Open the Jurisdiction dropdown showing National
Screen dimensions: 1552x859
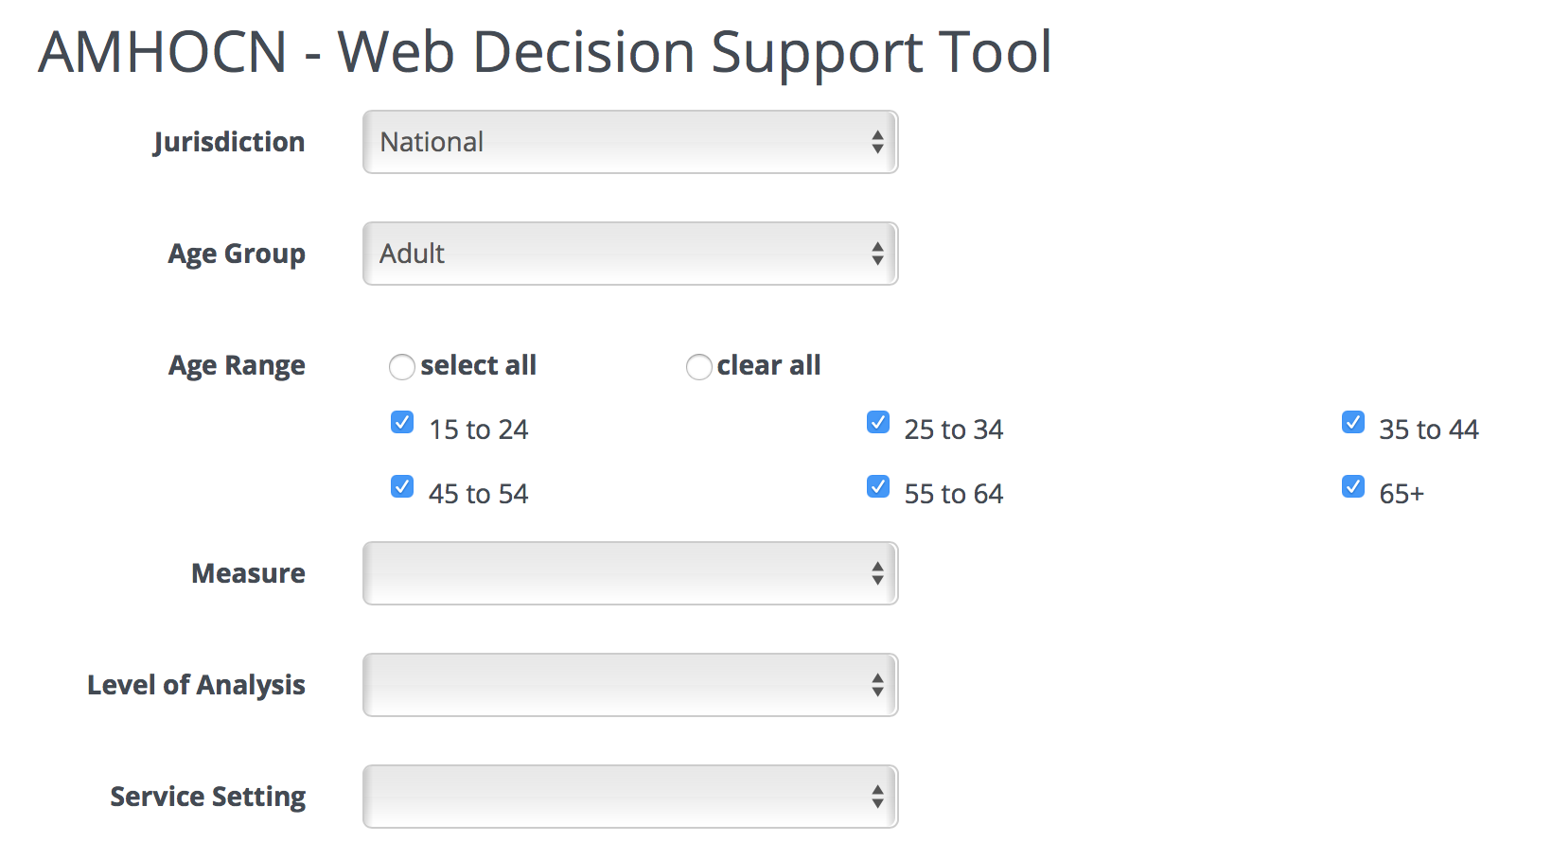[x=630, y=142]
